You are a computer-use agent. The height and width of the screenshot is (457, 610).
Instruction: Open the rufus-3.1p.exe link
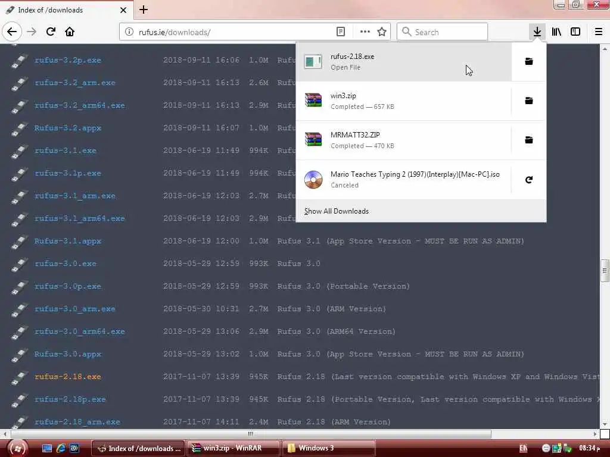pyautogui.click(x=68, y=173)
